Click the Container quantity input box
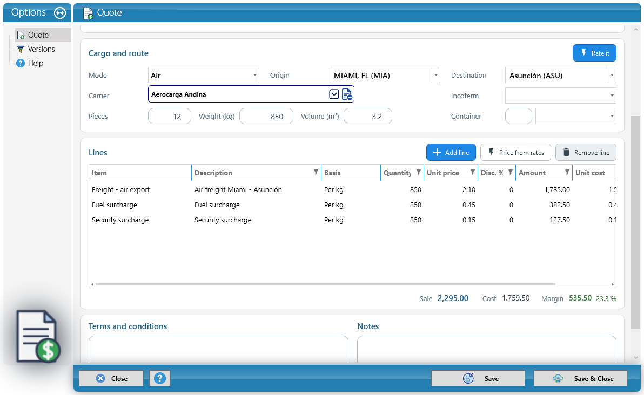 pos(518,116)
